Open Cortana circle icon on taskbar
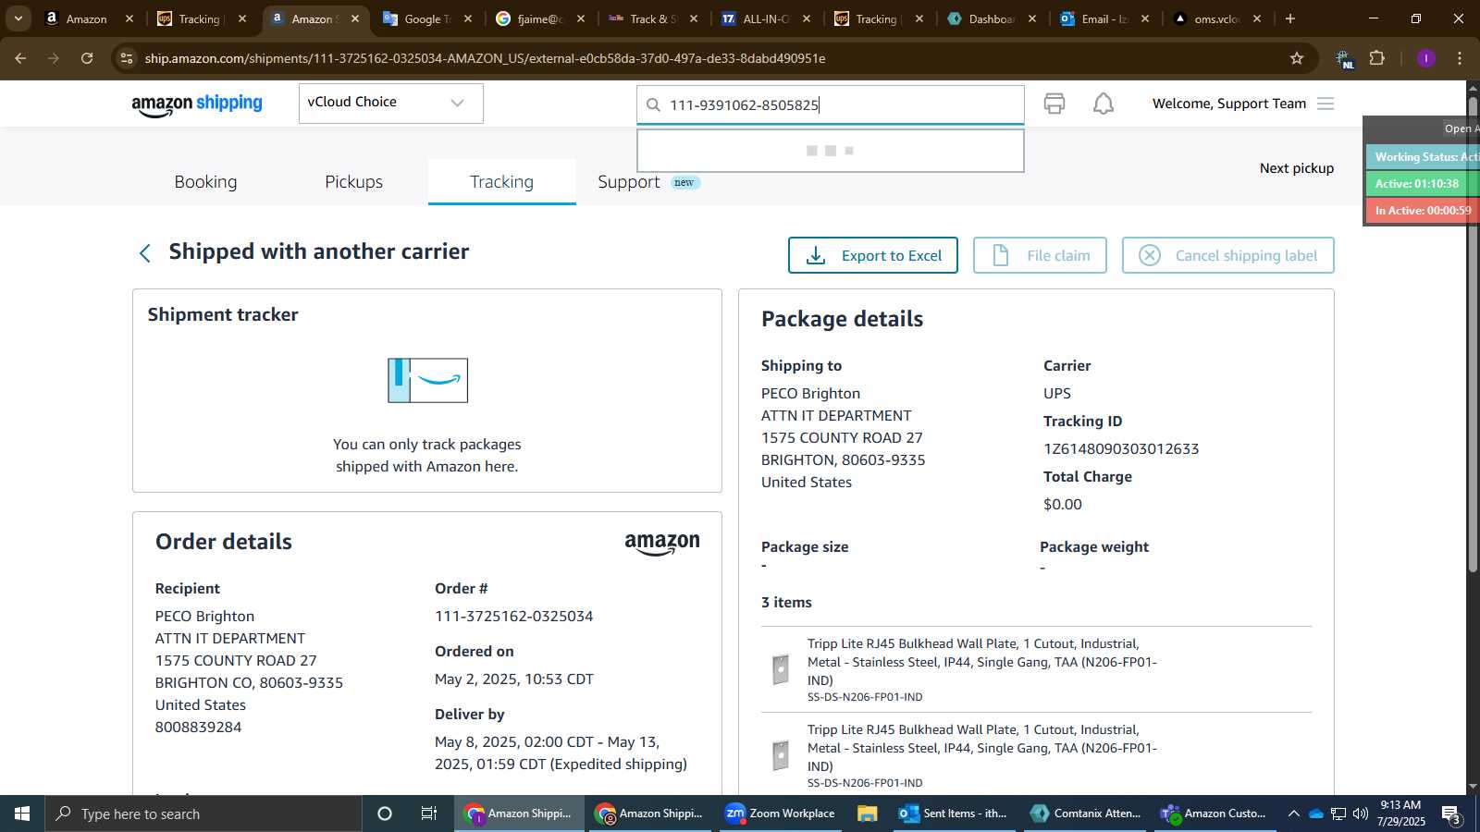 point(385,814)
